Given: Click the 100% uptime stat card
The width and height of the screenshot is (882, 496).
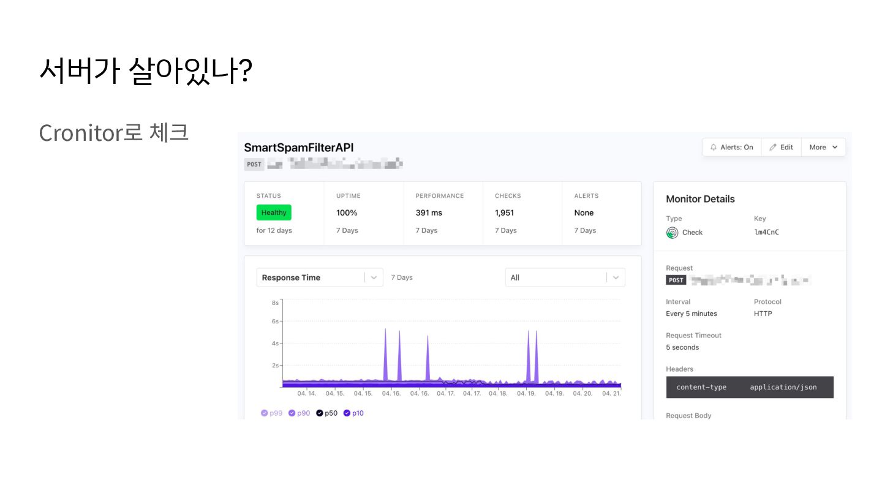Looking at the screenshot, I should pyautogui.click(x=364, y=214).
